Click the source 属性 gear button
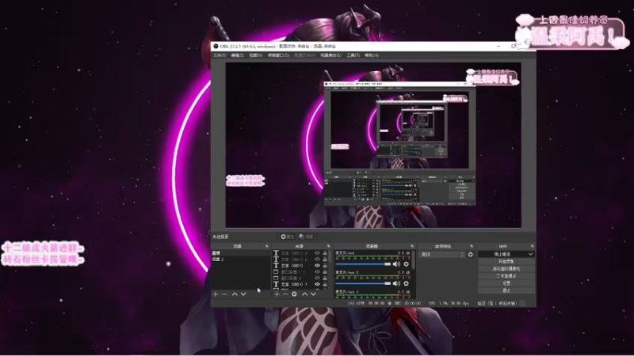This screenshot has height=356, width=634. pyautogui.click(x=287, y=237)
